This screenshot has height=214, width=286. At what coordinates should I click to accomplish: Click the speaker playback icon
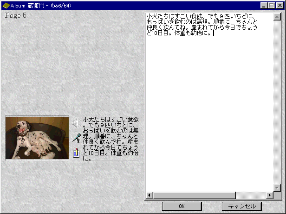coord(77,123)
